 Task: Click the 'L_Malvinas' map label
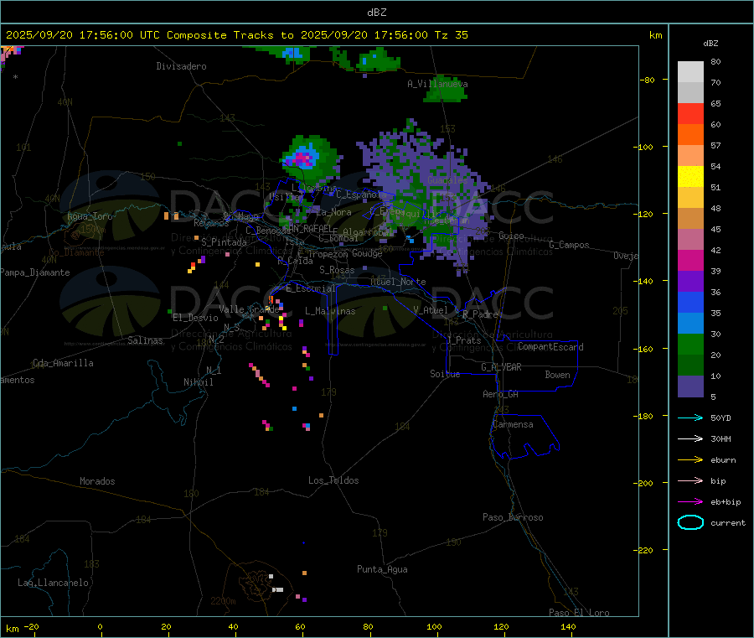[x=330, y=311]
